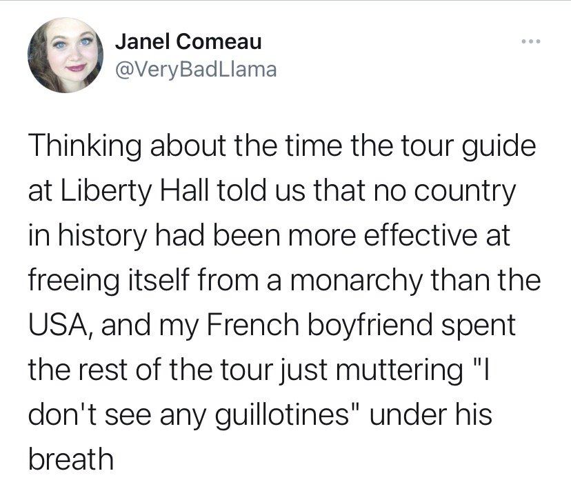Click the word "USA" in the tweet
571x500 pixels.
[57, 324]
